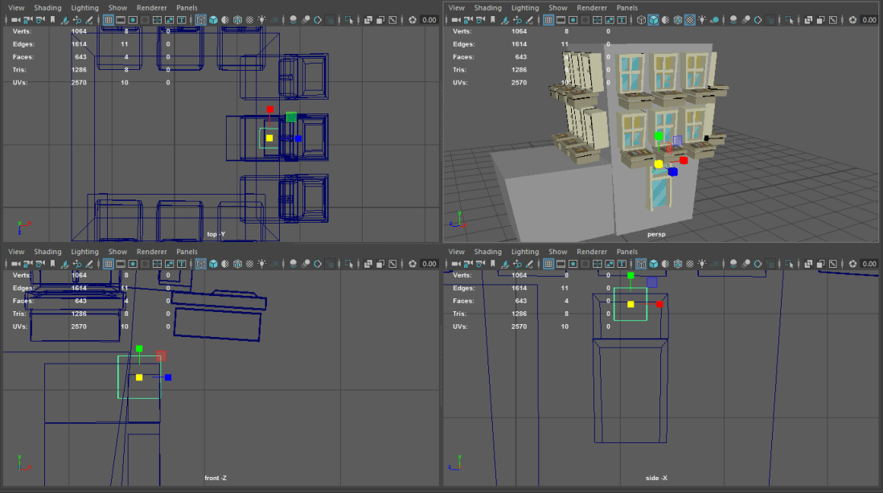Screen dimensions: 883x493
Task: Toggle the grid icon in the persp panel
Action: click(x=549, y=19)
